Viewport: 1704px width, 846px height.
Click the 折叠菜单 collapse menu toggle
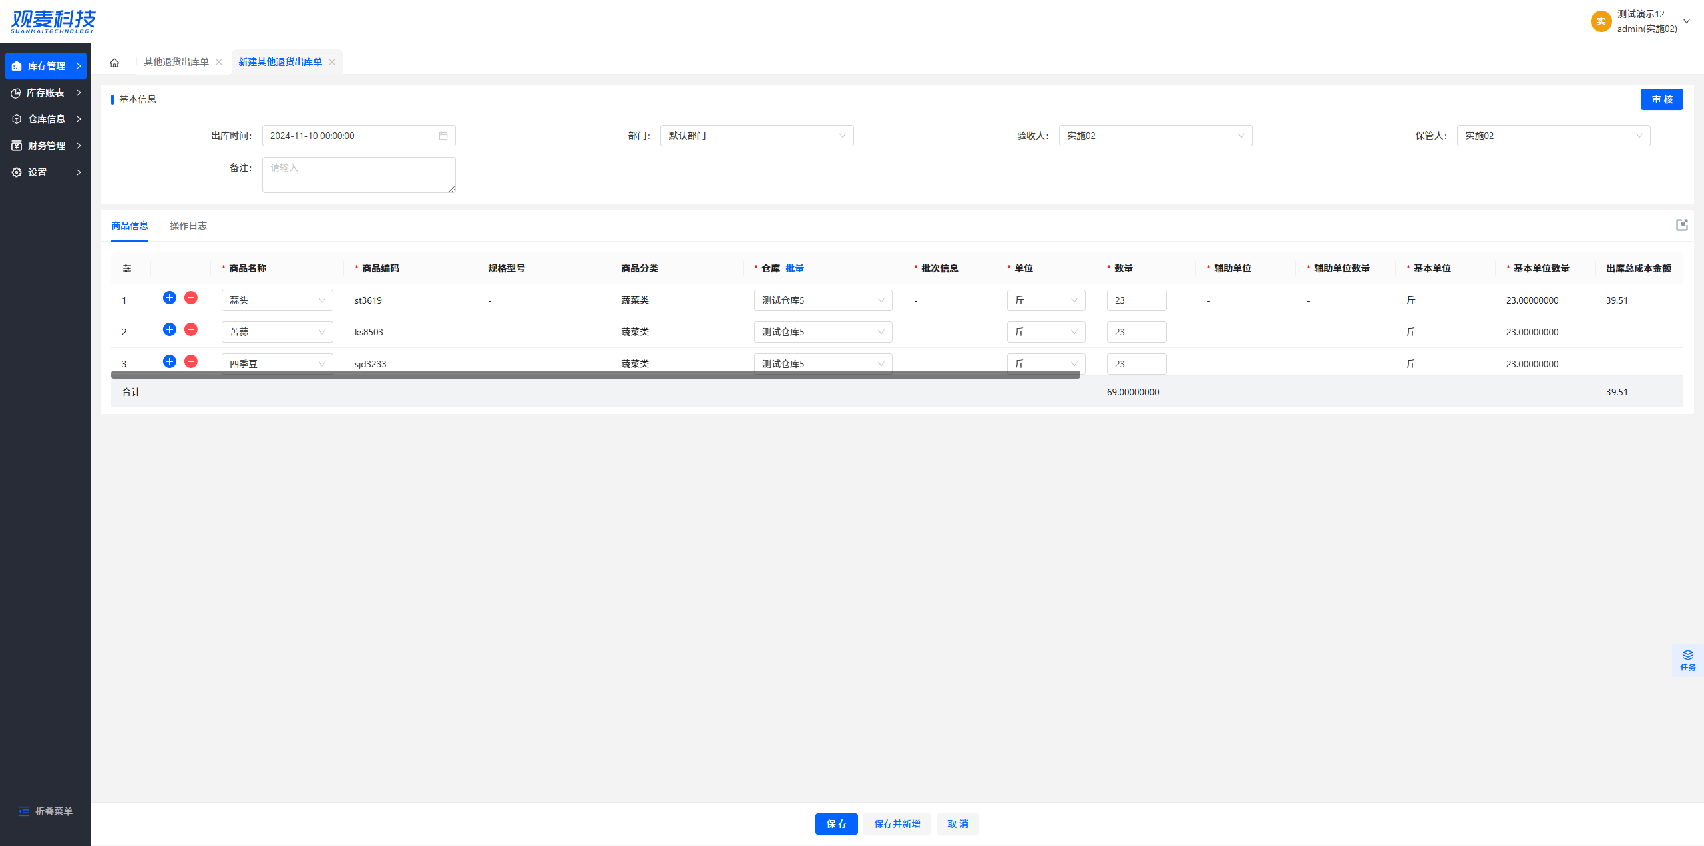tap(45, 811)
